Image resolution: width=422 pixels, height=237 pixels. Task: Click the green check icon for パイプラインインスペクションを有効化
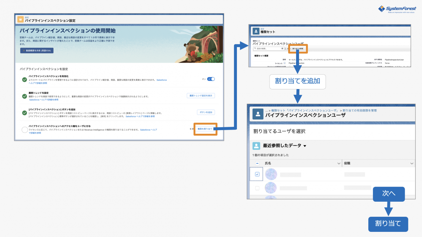click(x=24, y=80)
